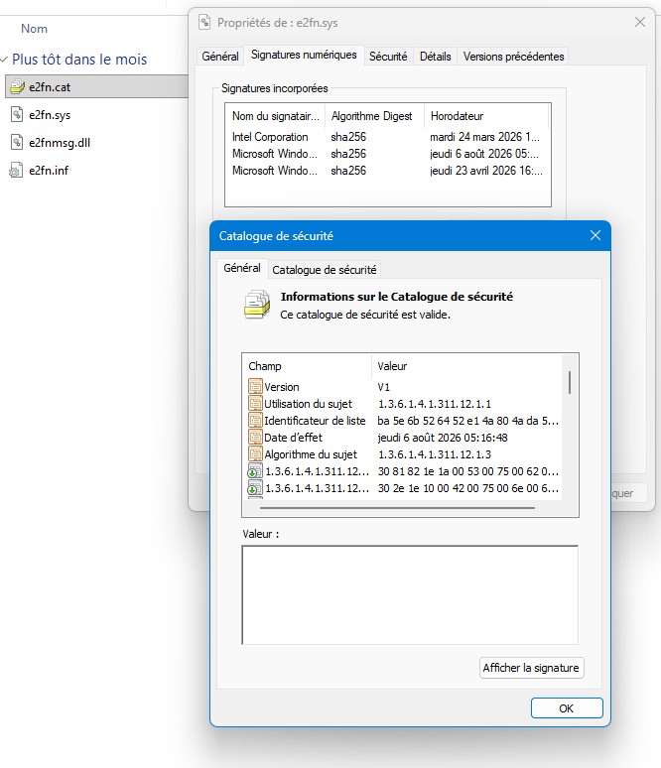Switch to the Détails tab
Viewport: 661px width, 768px height.
coord(435,57)
